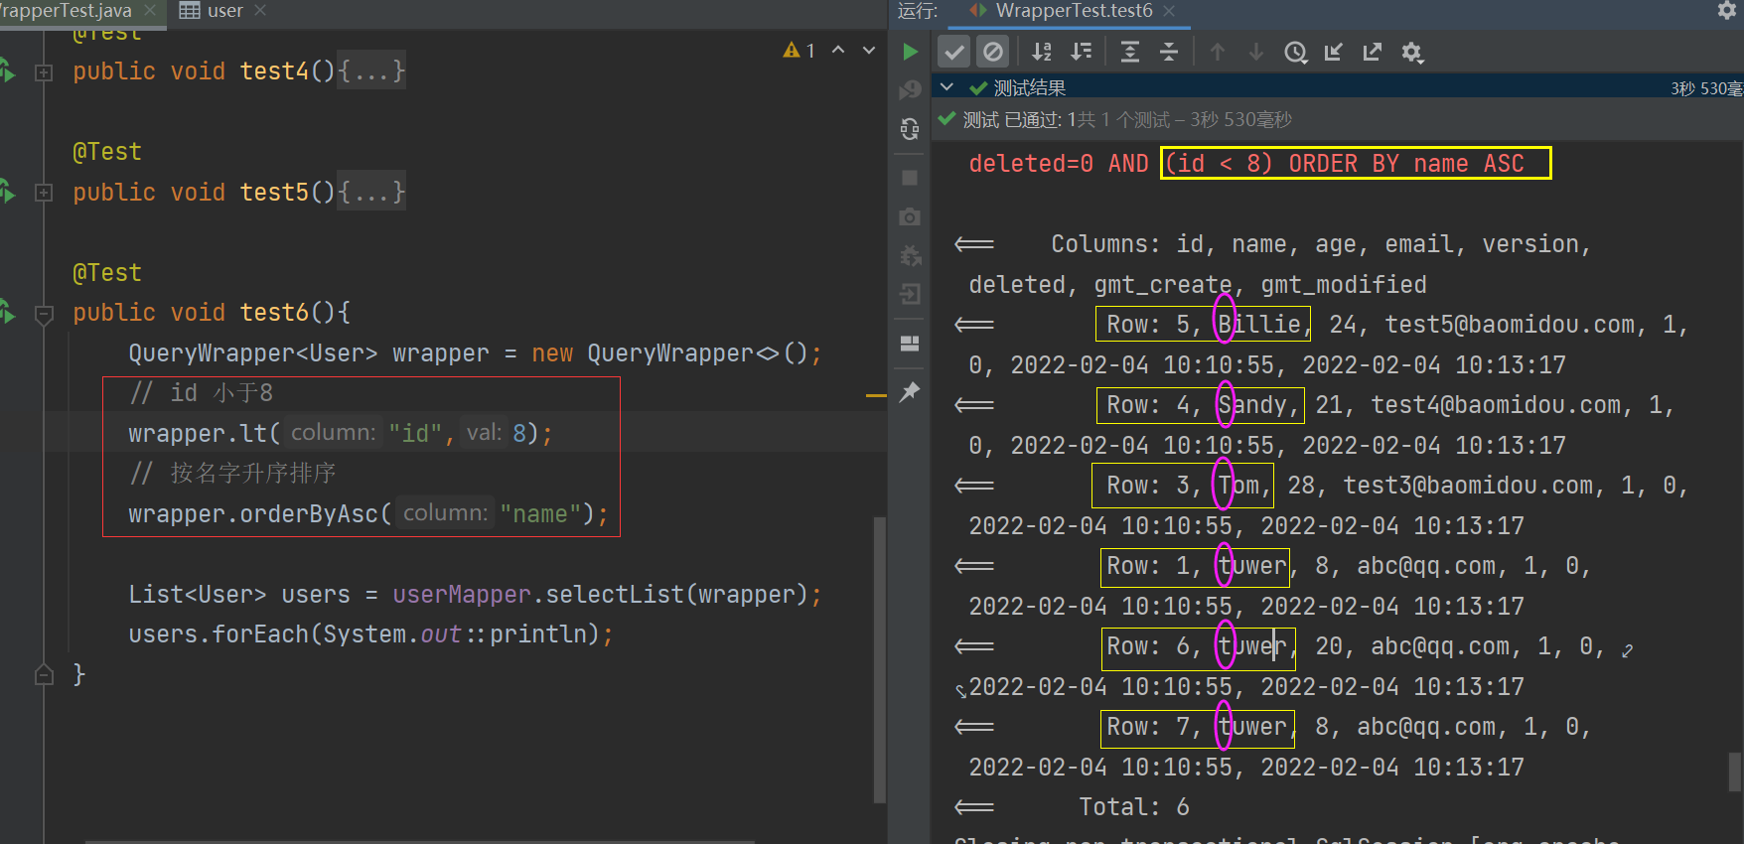Rerun failed tests icon
This screenshot has width=1744, height=844.
(910, 90)
